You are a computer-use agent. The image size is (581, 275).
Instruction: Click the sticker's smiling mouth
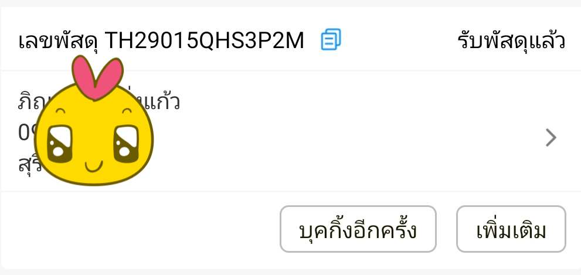pos(93,167)
